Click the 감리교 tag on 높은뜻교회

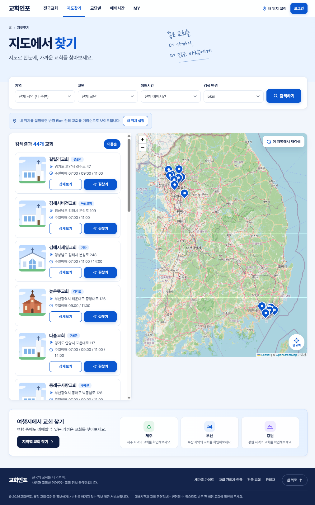click(x=77, y=291)
